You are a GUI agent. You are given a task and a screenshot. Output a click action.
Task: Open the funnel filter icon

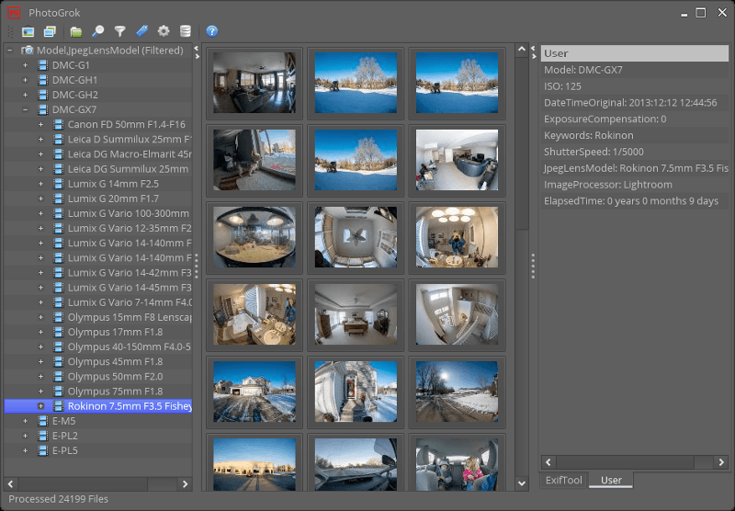point(119,31)
